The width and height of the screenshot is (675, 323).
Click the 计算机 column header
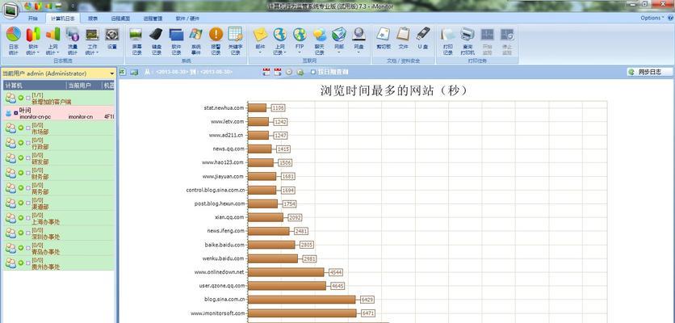(x=35, y=86)
